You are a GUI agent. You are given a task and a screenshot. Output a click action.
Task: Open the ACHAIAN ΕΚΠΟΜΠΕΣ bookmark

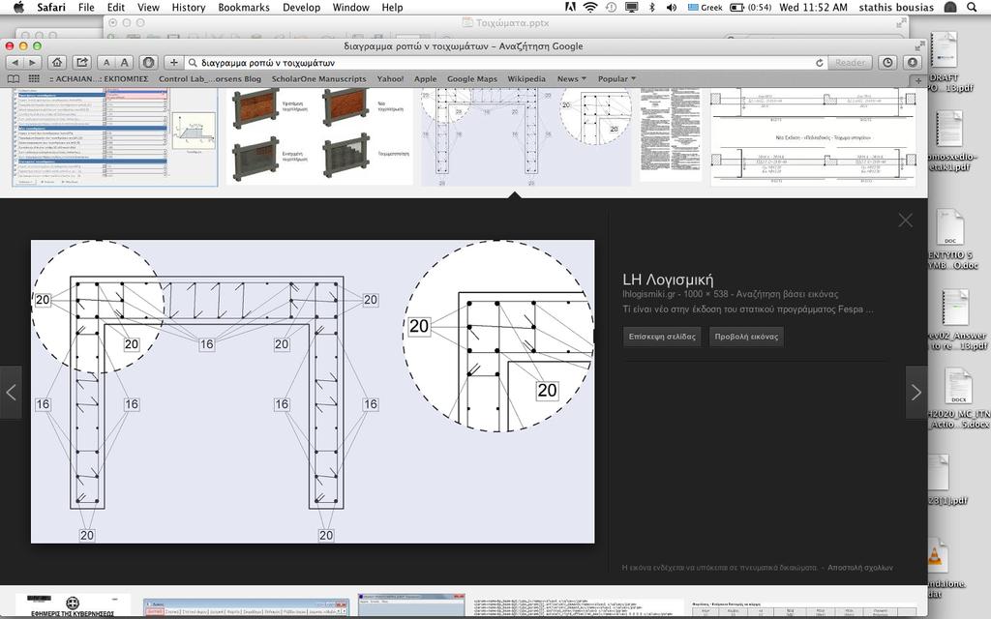tap(98, 79)
